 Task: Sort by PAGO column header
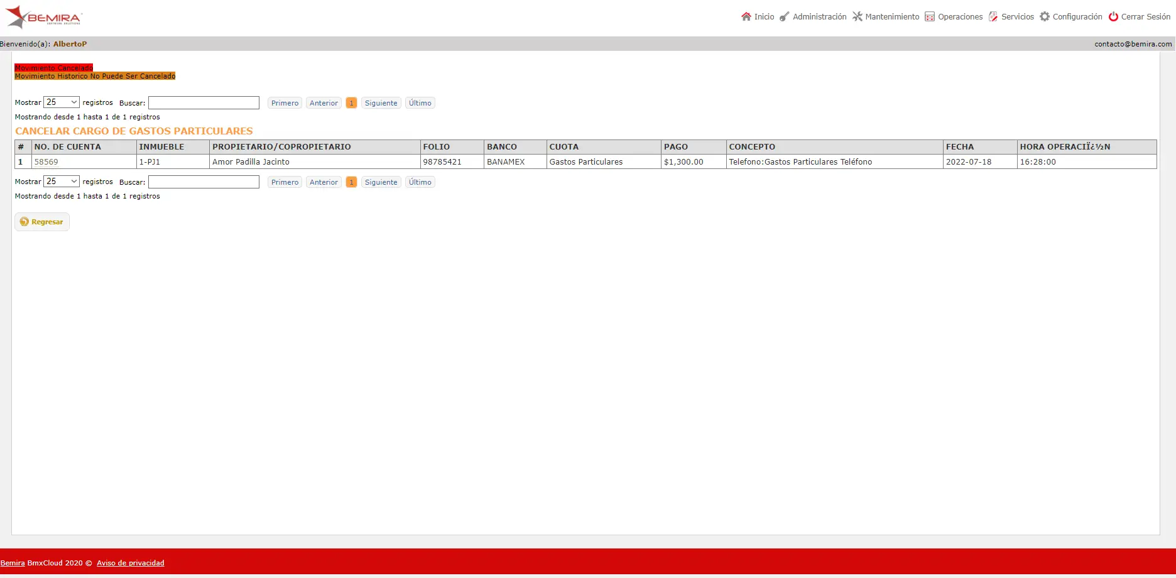pyautogui.click(x=694, y=147)
